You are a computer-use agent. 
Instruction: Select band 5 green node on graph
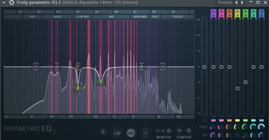point(101,82)
